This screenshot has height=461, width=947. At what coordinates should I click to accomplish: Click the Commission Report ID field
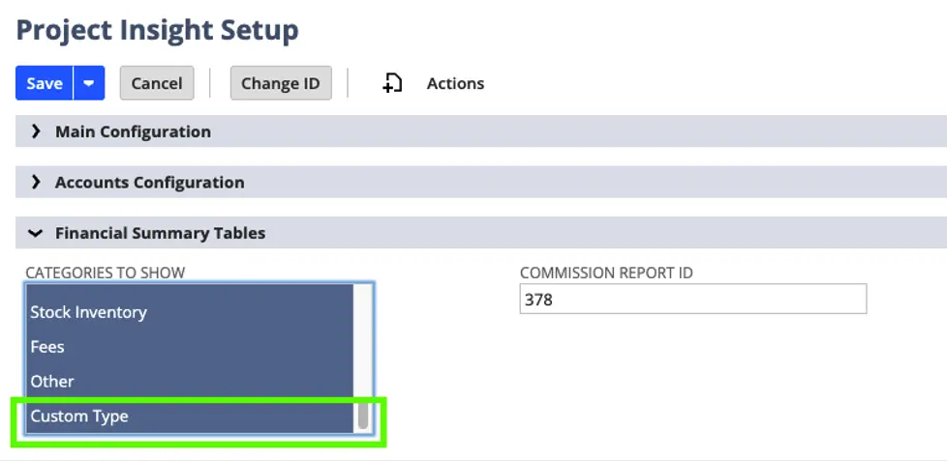click(x=692, y=300)
